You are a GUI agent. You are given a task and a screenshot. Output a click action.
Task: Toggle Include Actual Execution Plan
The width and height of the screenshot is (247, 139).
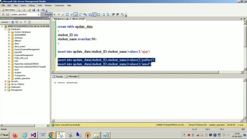tap(81, 15)
